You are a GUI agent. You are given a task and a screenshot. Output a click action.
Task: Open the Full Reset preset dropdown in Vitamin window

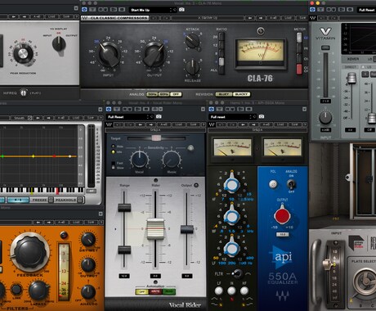pyautogui.click(x=366, y=10)
